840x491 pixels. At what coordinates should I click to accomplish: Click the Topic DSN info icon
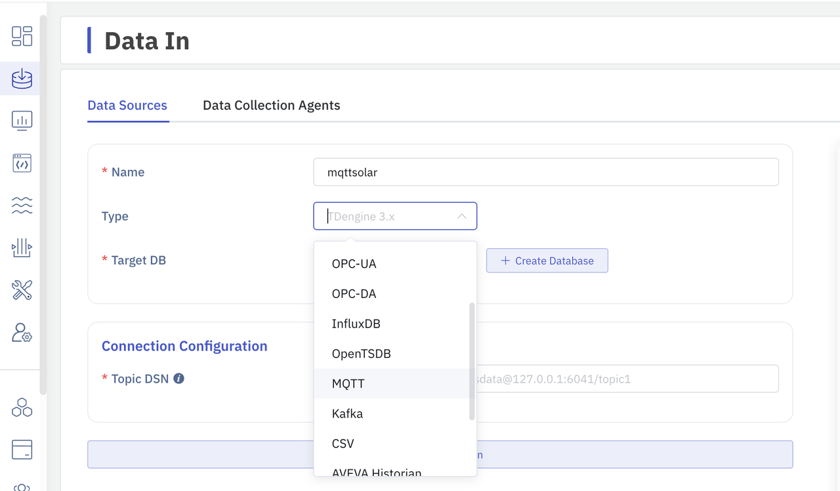(x=178, y=379)
